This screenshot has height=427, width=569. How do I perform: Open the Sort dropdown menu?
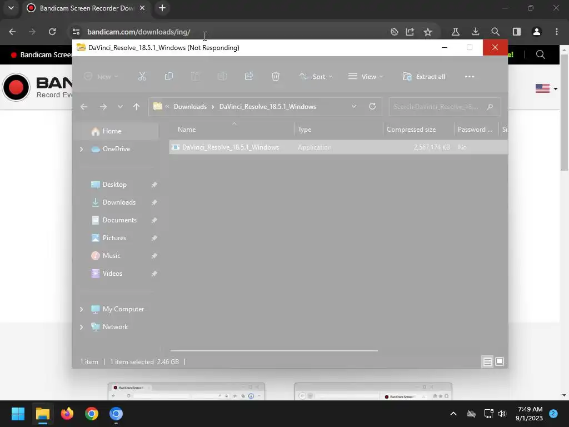[316, 77]
